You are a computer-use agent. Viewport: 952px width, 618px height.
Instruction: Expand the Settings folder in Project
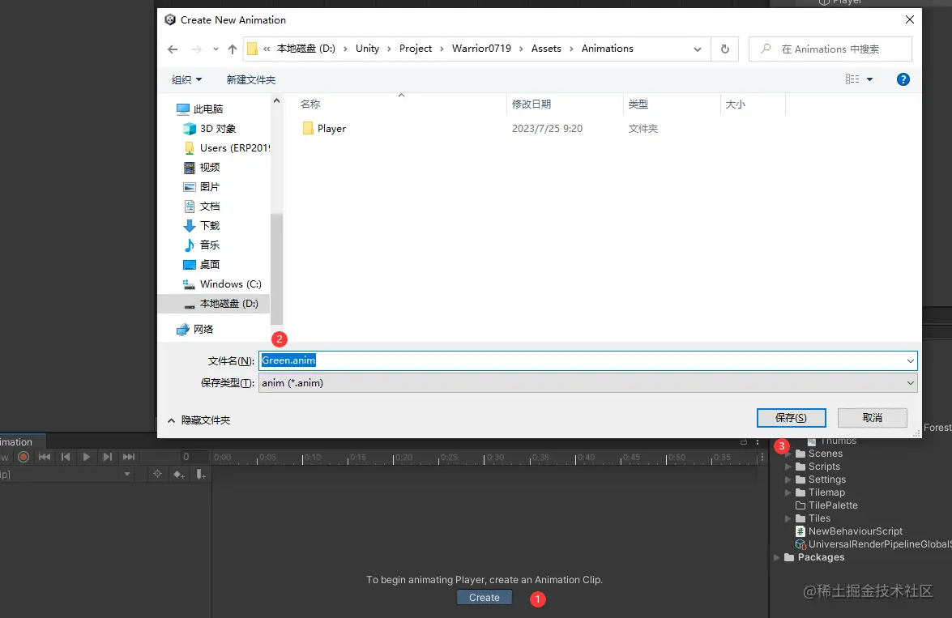[788, 479]
